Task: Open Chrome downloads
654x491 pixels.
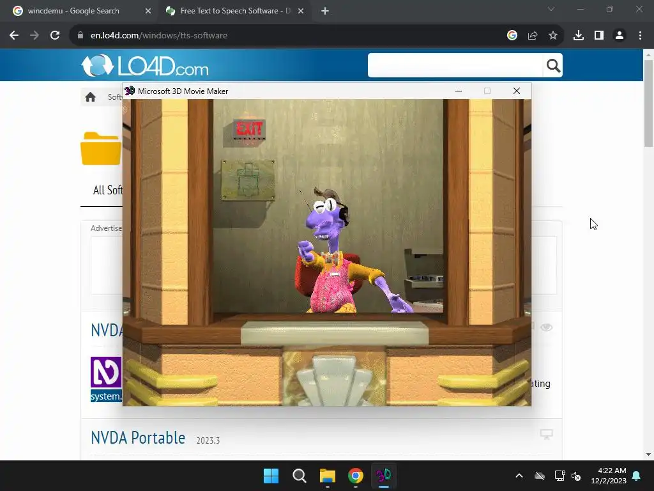Action: click(x=578, y=36)
